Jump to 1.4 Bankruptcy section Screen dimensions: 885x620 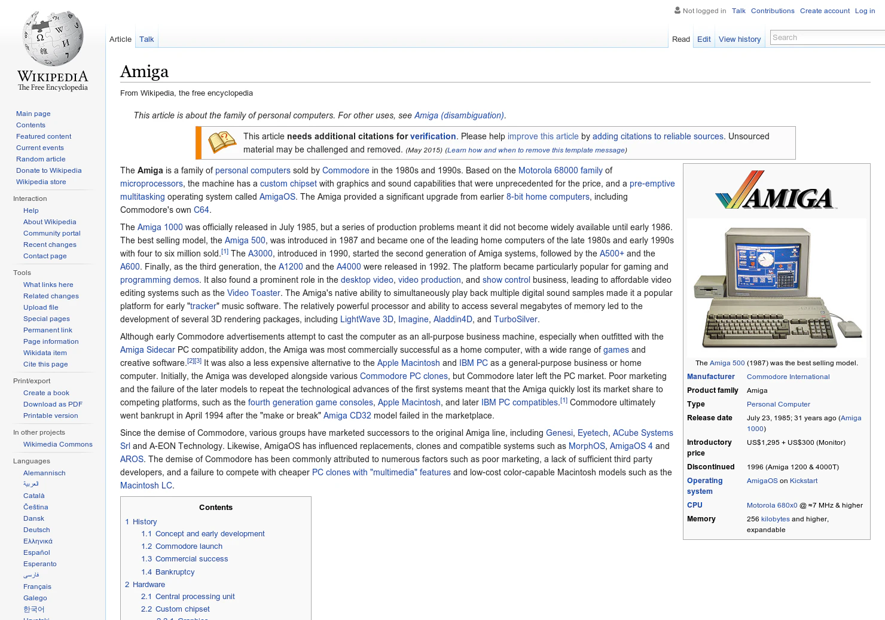pos(168,572)
